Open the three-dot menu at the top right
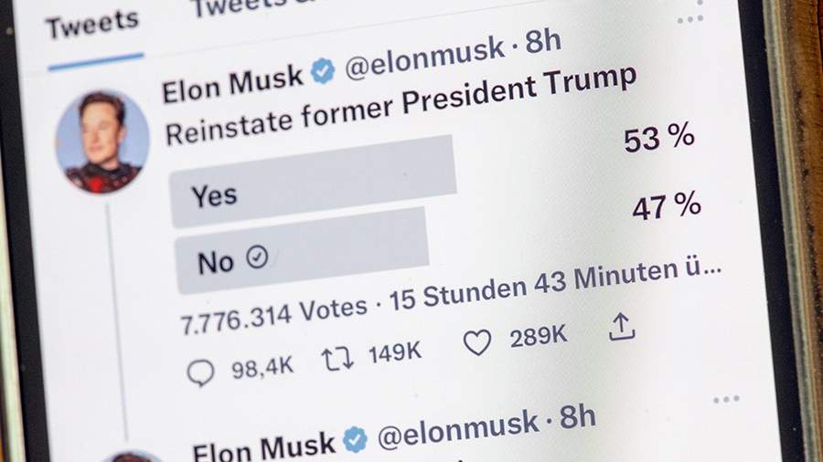Image resolution: width=823 pixels, height=462 pixels. (691, 18)
